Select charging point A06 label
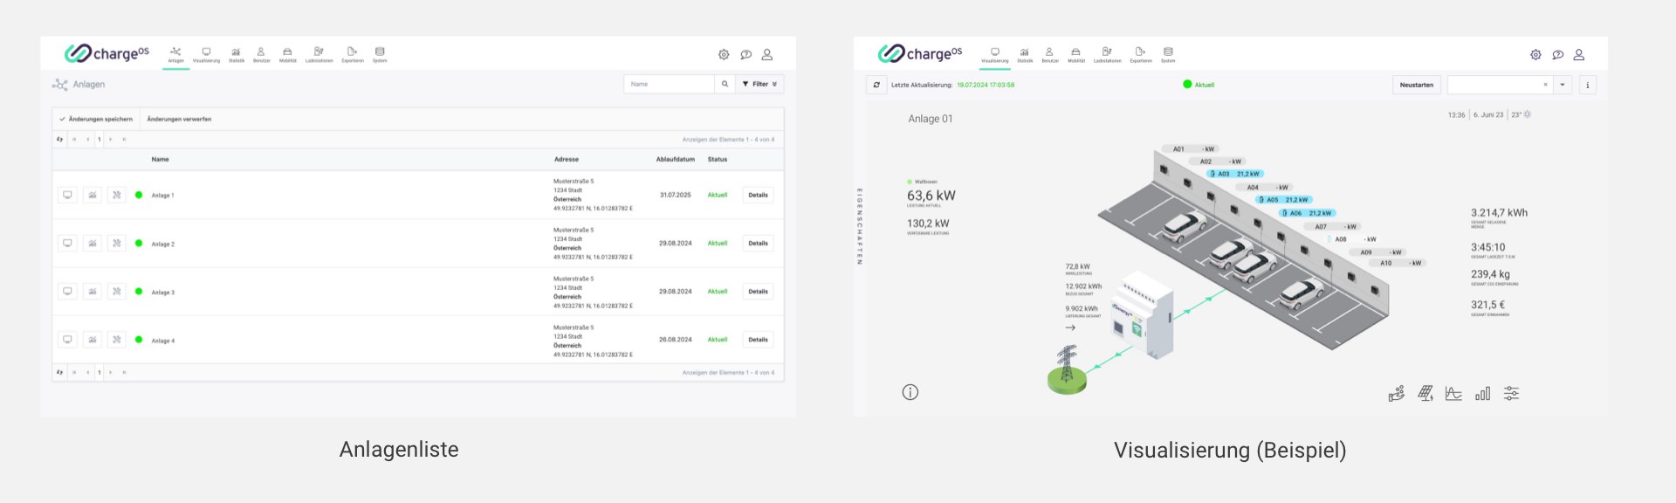This screenshot has height=503, width=1676. coord(1307,213)
